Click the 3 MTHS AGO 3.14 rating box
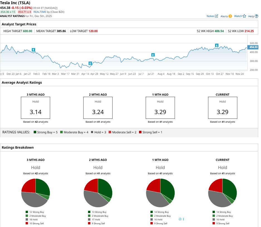 click(x=35, y=108)
